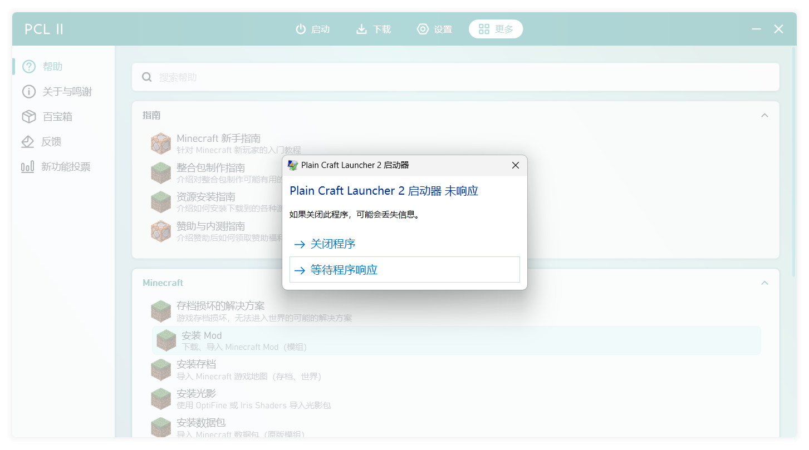Image resolution: width=809 pixels, height=450 pixels.
Task: Click the power icon beside 启动
Action: (x=301, y=29)
